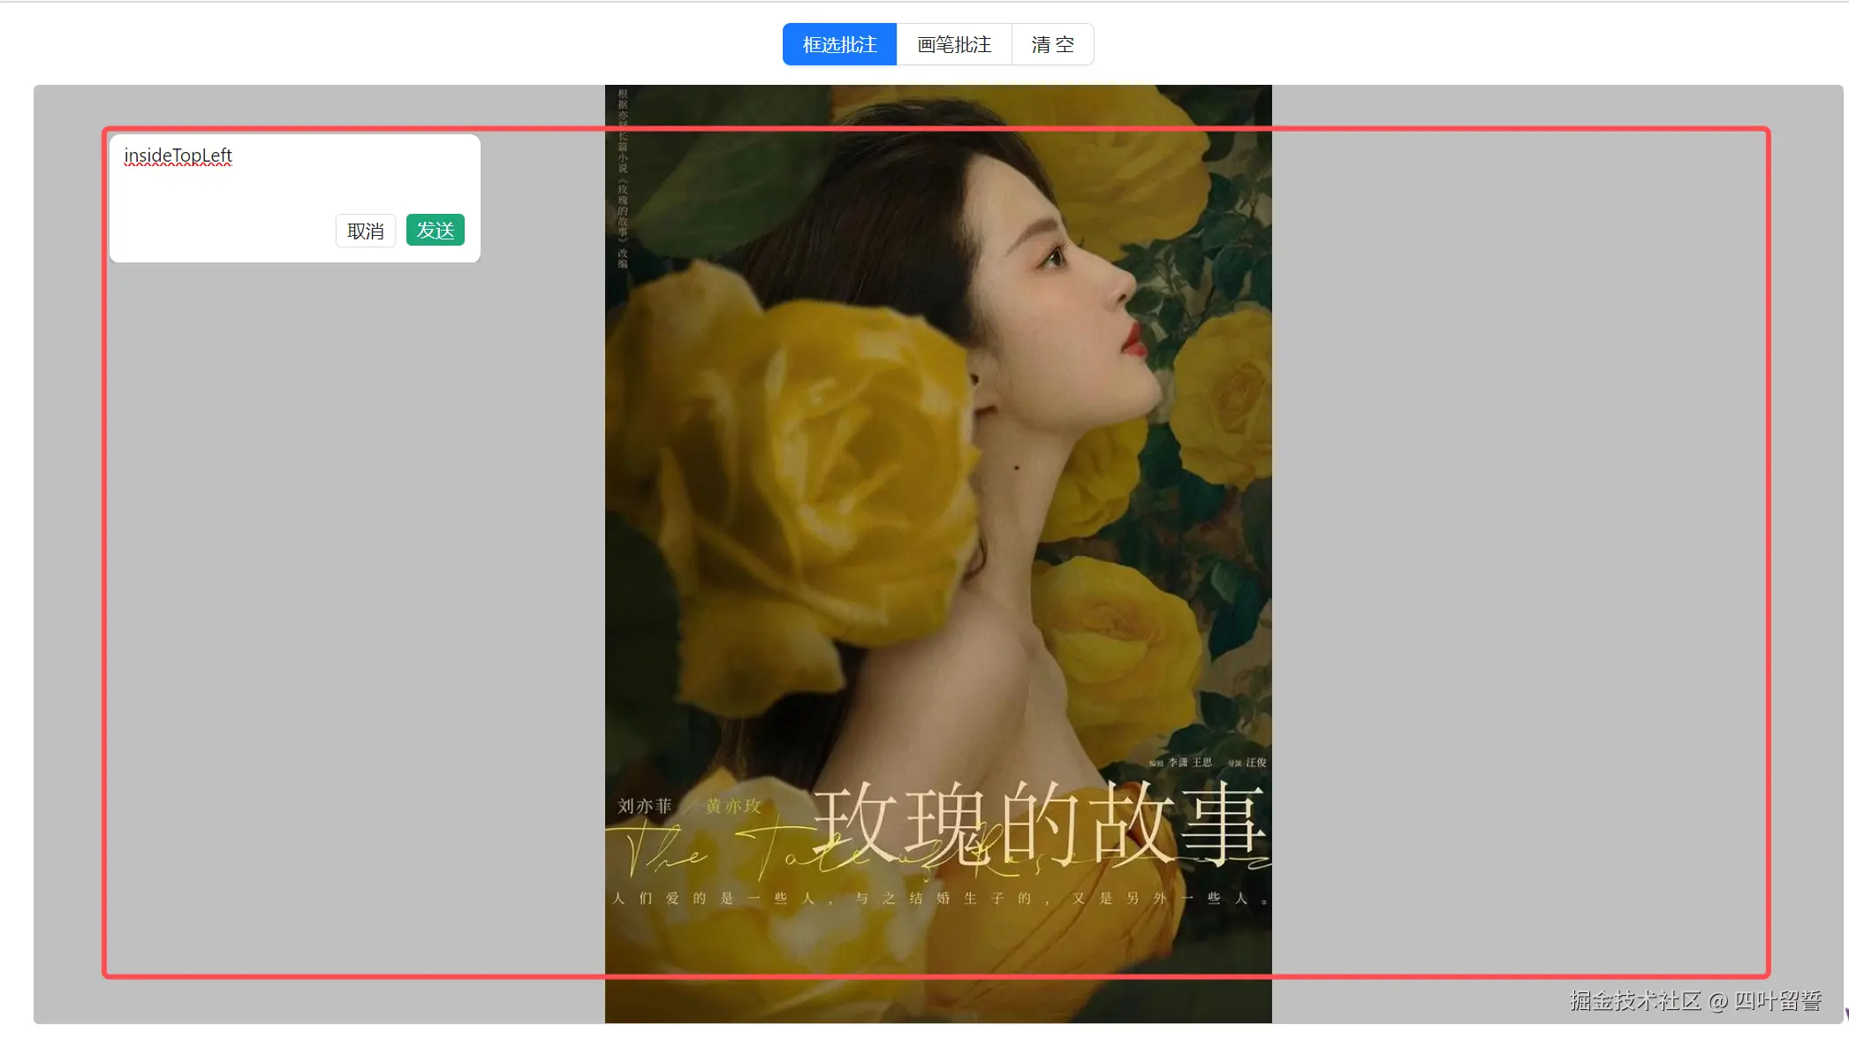Click the director credit 汪俊 on poster

(x=1255, y=763)
